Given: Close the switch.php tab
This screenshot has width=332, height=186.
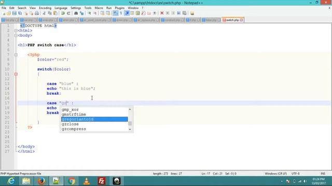Looking at the screenshot, I should (241, 20).
